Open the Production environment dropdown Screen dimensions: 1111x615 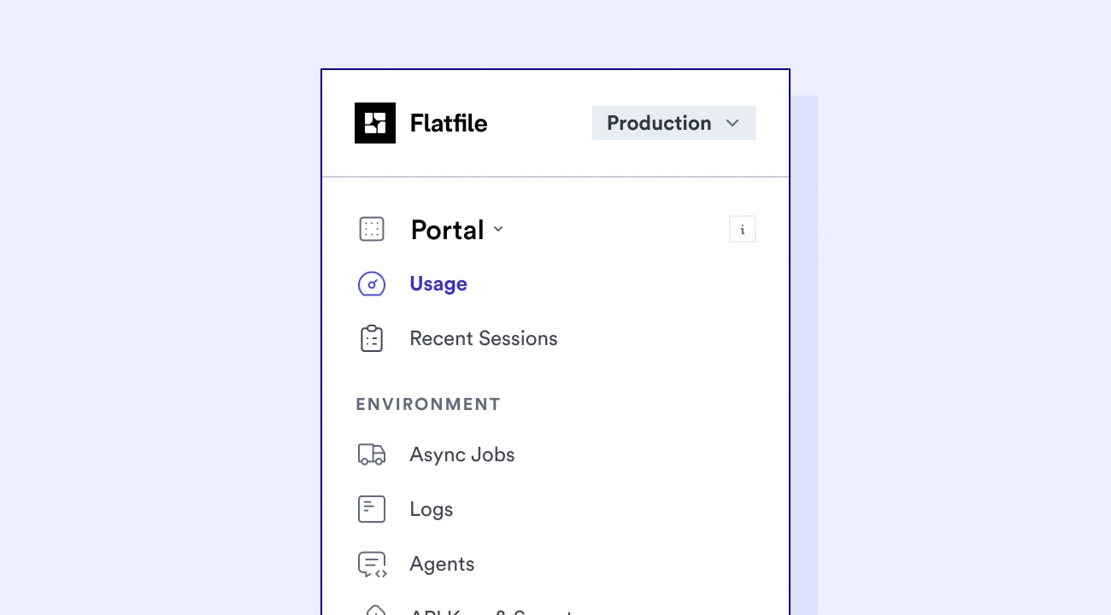[x=673, y=123]
